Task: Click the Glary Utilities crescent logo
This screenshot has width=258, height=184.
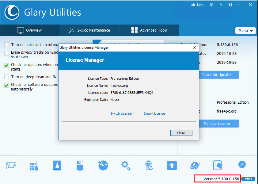Action: tap(12, 12)
